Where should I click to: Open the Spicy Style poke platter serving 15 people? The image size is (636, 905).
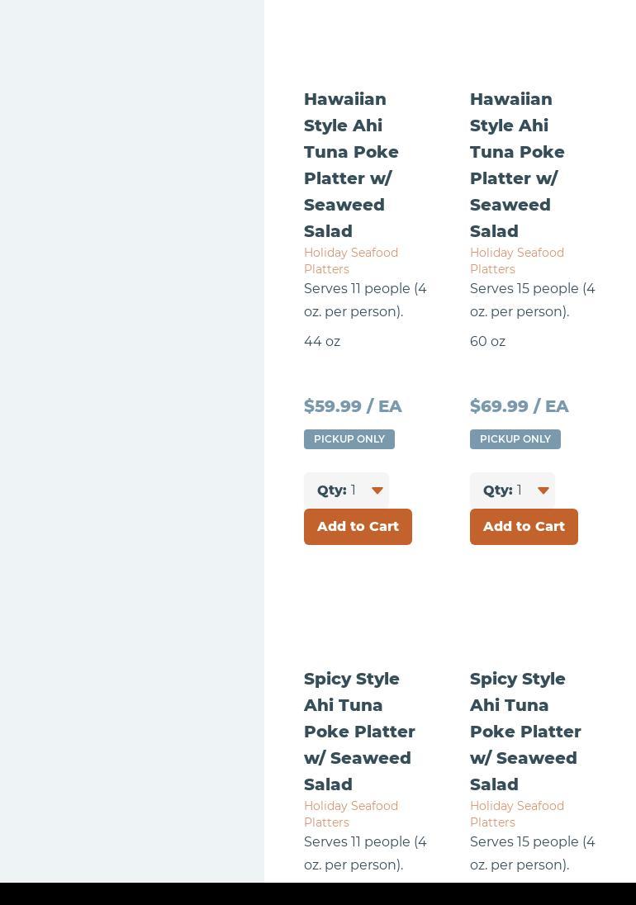point(525,732)
